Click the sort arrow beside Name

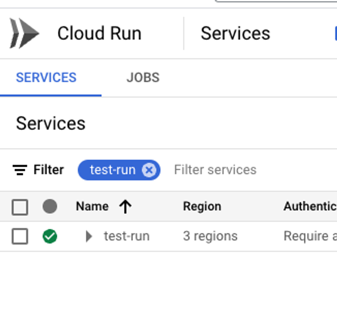tap(125, 207)
